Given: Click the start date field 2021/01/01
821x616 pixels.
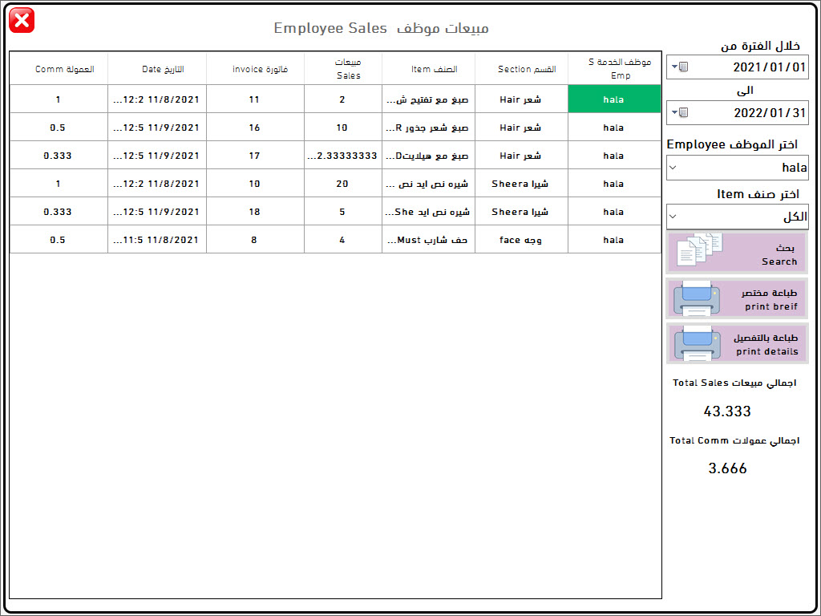Looking at the screenshot, I should click(x=738, y=67).
